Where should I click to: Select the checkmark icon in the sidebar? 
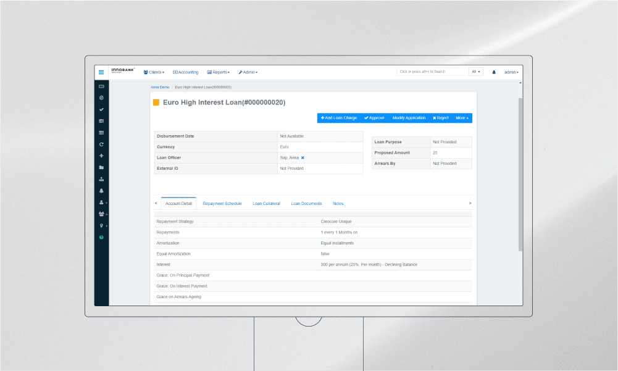click(x=101, y=109)
